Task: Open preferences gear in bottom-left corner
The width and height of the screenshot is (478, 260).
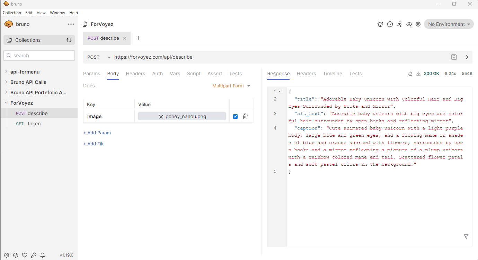Action: (7, 255)
